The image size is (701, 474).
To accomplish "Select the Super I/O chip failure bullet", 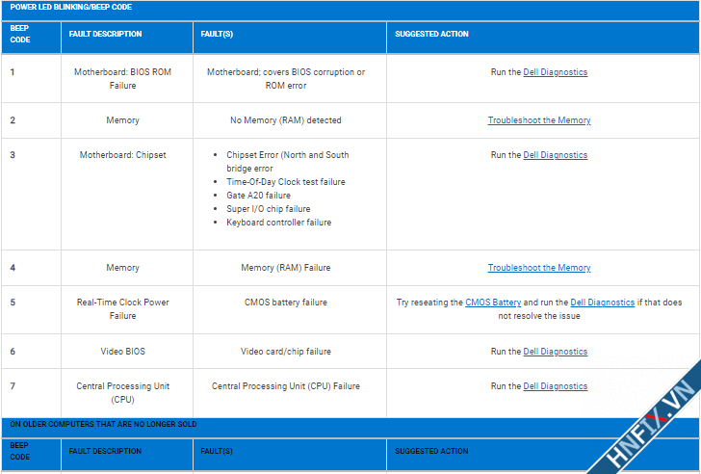I will tap(268, 208).
